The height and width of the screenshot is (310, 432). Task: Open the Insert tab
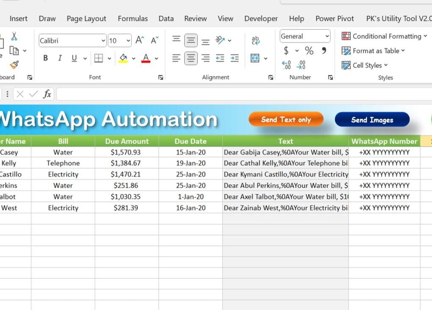tap(19, 19)
